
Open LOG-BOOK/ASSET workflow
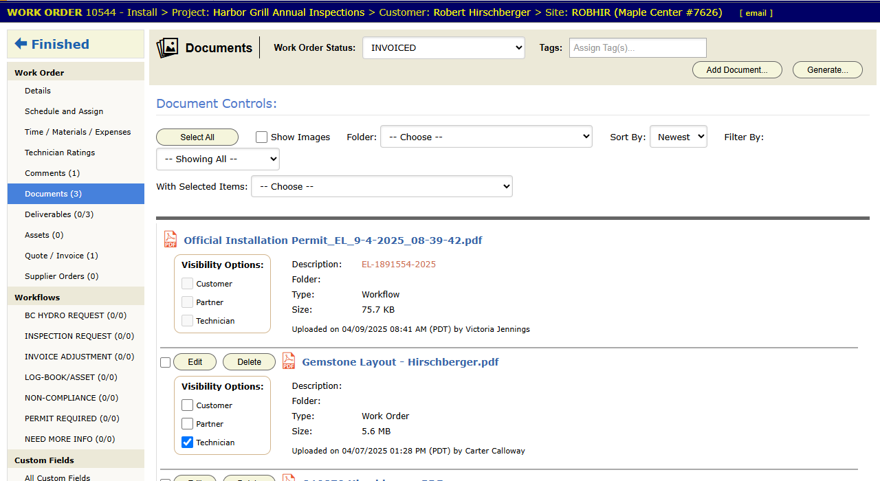click(76, 377)
